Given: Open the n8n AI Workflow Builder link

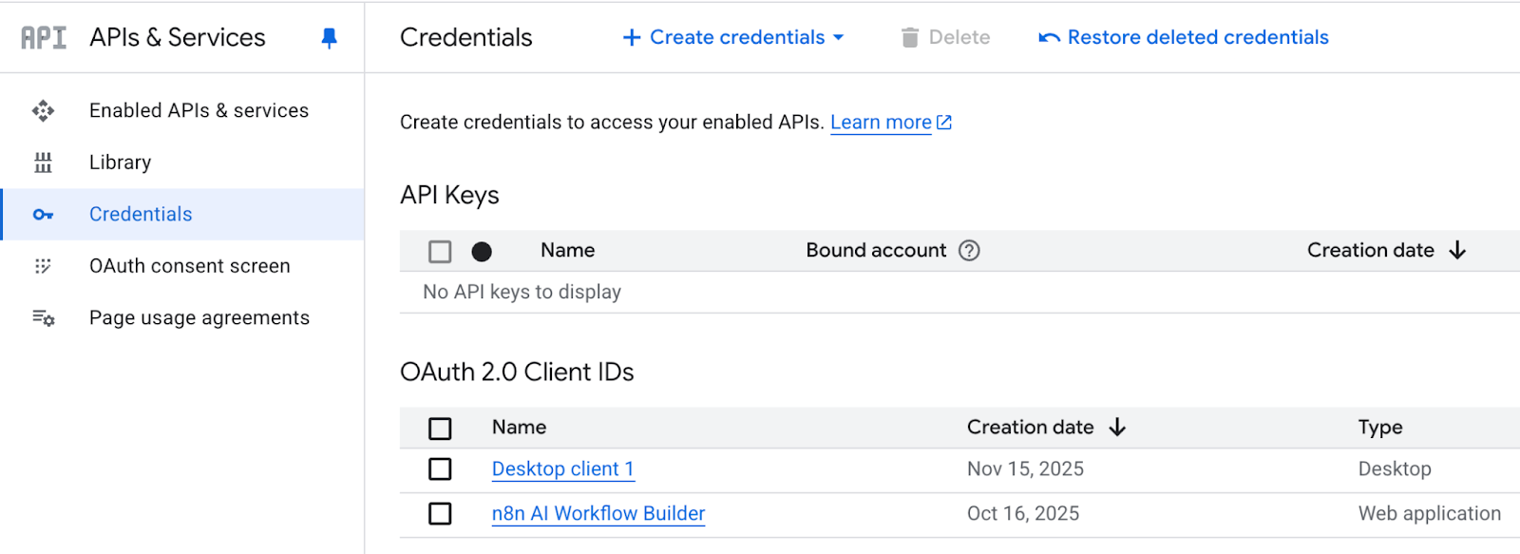Looking at the screenshot, I should 598,514.
